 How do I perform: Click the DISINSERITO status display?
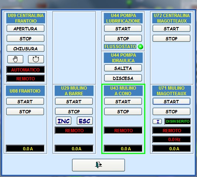177,121
